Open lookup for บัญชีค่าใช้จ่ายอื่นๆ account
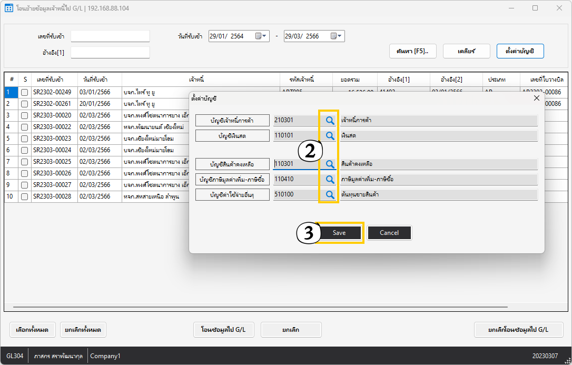This screenshot has height=365, width=572. pyautogui.click(x=329, y=195)
